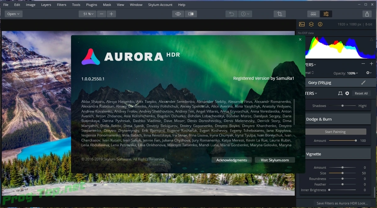Open the View menu
Image resolution: width=377 pixels, height=208 pixels.
coord(120,5)
